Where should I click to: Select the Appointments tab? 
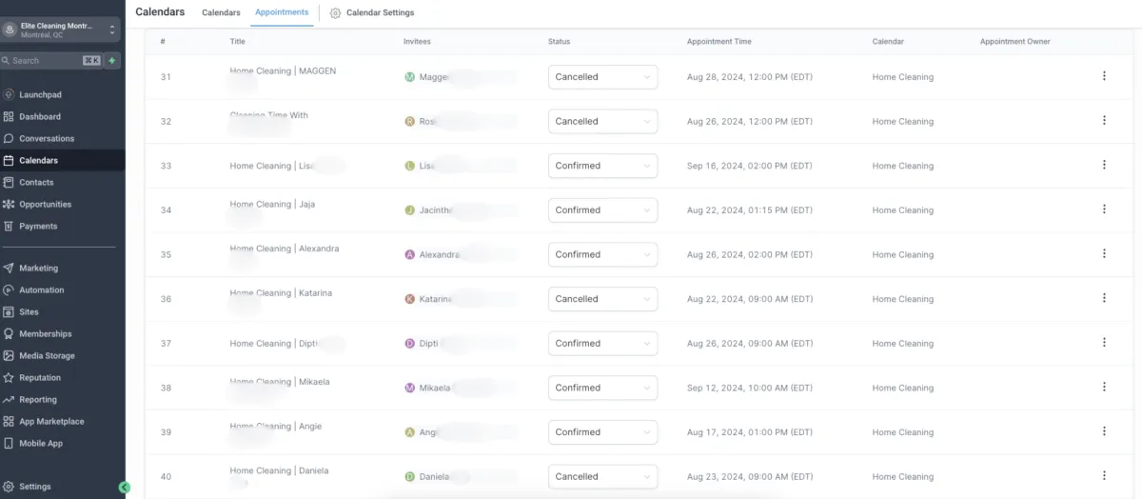tap(282, 12)
